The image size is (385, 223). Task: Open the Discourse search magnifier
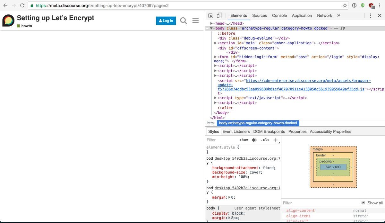coord(183,21)
